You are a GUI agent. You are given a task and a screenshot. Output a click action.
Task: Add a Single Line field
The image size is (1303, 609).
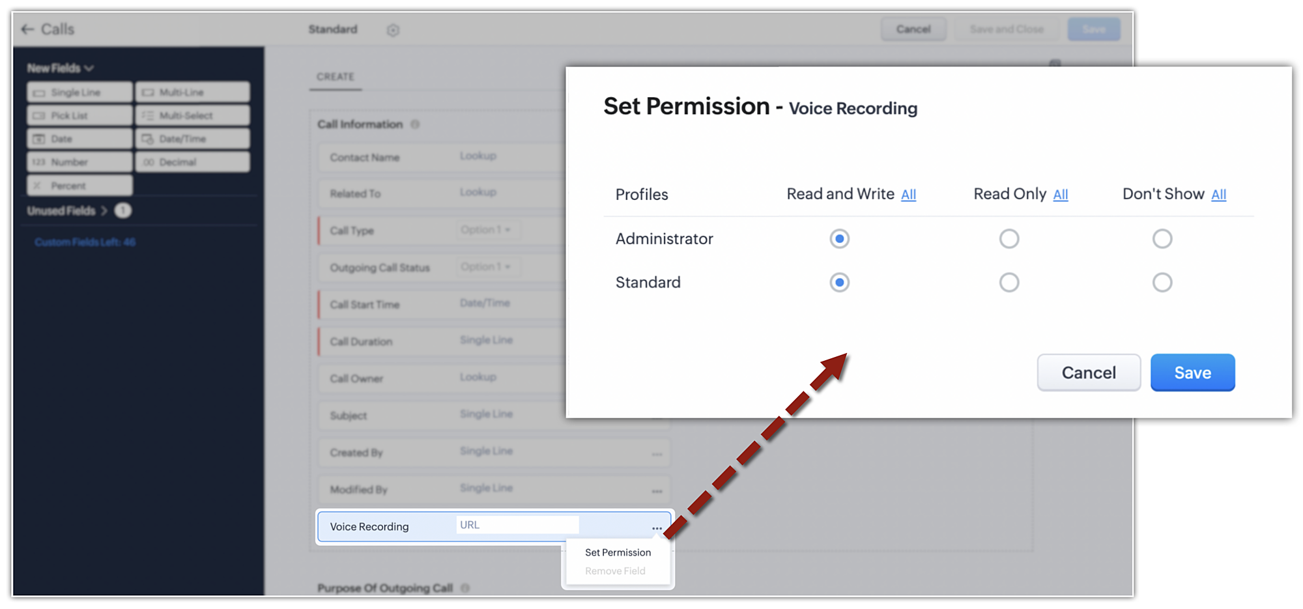[x=79, y=92]
